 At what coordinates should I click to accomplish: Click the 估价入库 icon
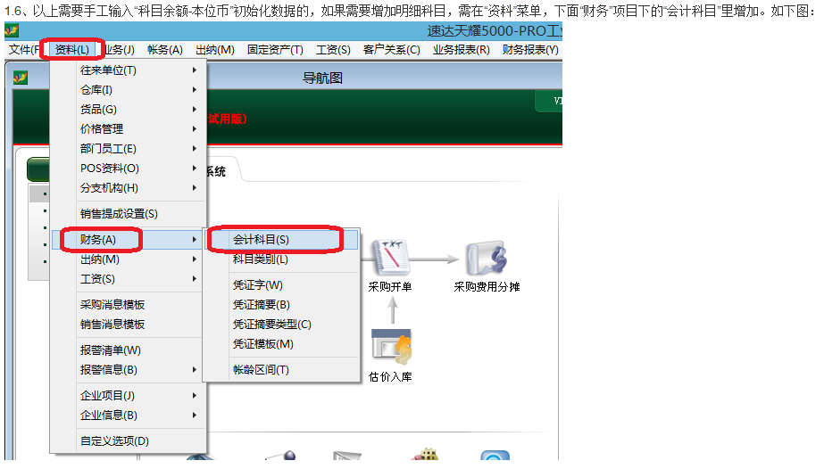click(392, 346)
